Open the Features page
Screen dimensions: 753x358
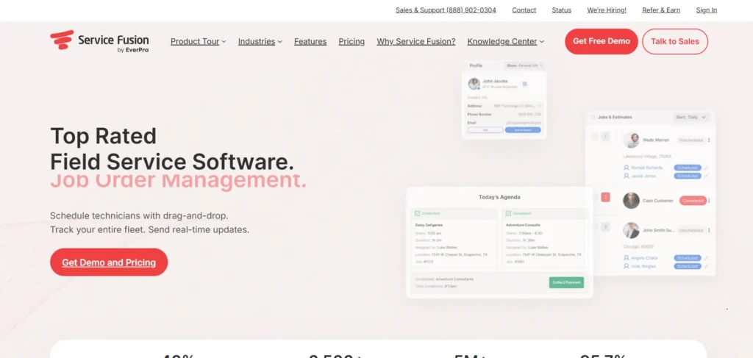310,42
